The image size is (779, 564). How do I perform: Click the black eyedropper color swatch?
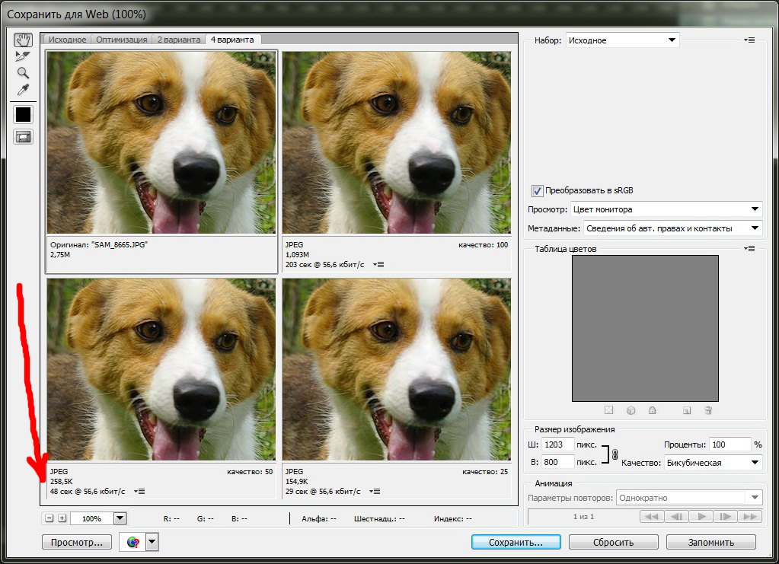23,114
